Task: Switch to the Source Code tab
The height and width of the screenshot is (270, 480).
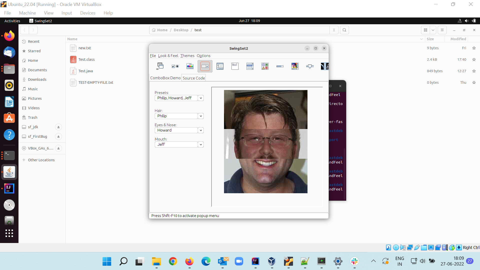Action: pyautogui.click(x=194, y=78)
